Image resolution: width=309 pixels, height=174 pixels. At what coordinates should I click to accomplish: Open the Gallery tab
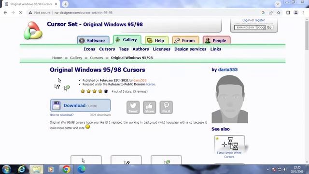(127, 40)
